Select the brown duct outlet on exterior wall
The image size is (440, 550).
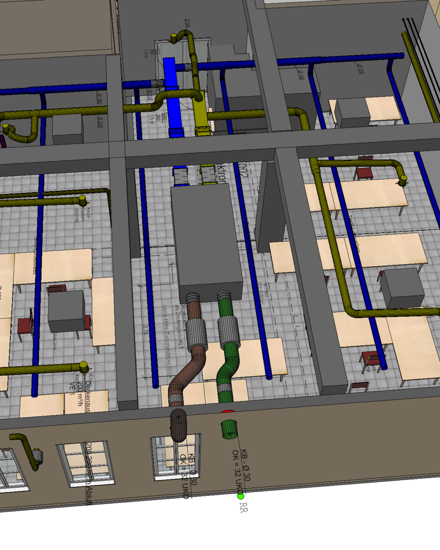pos(179,425)
